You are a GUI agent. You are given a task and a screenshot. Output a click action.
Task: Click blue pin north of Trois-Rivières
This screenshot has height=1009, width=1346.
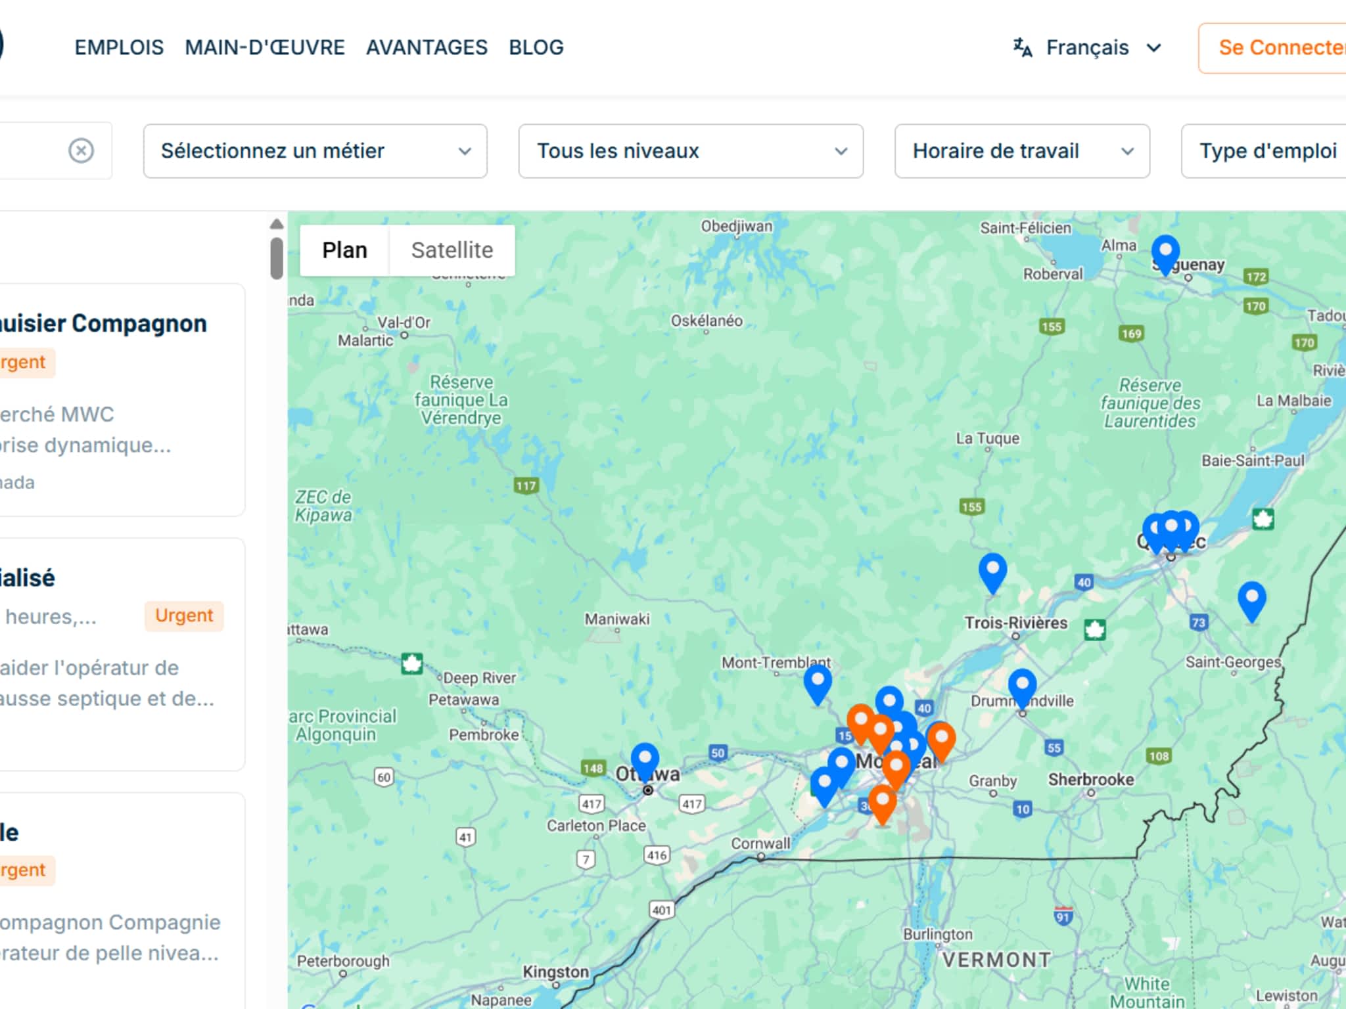pos(992,570)
